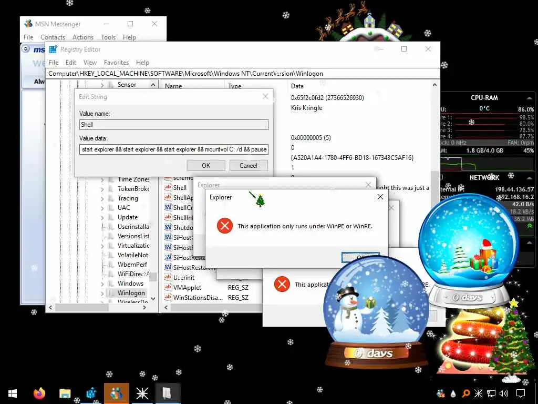Switch to MSN Messenger taskbar button
Viewport: 538px width, 404px height.
[x=116, y=393]
